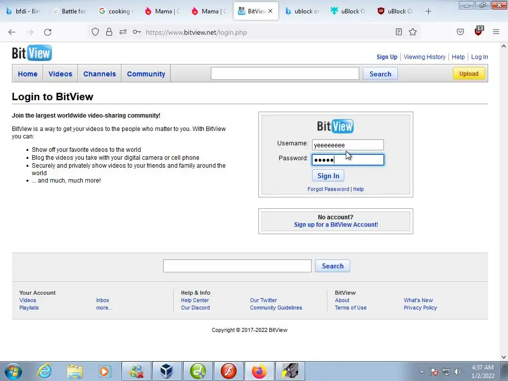
Task: Save to Pocket icon in toolbar
Action: (x=460, y=32)
